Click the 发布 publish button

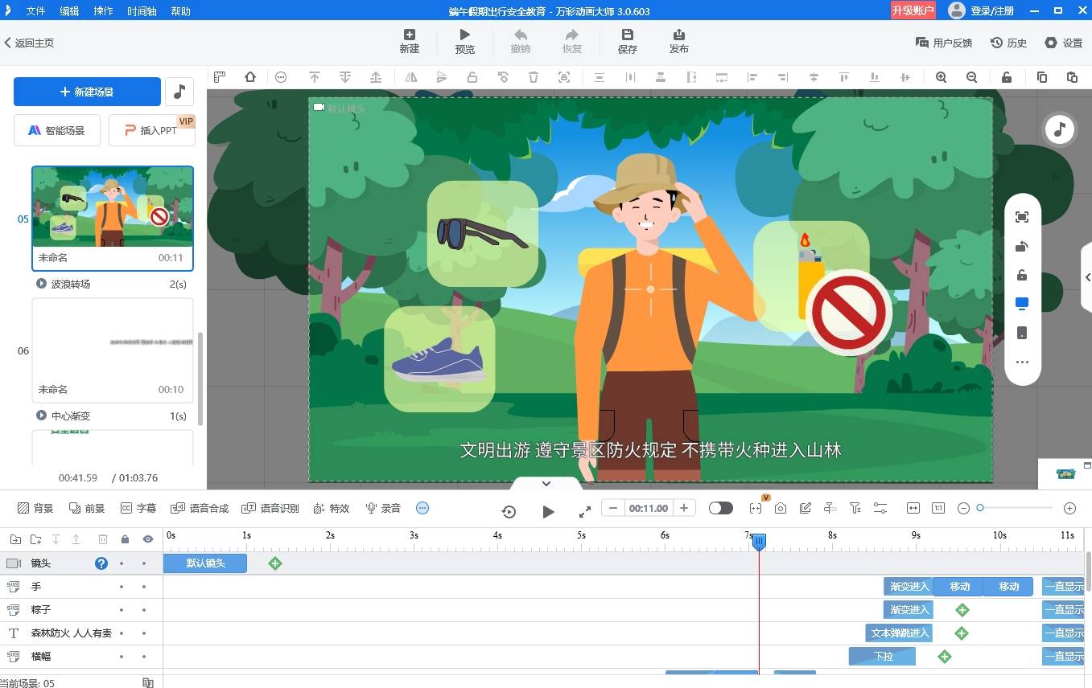(678, 41)
